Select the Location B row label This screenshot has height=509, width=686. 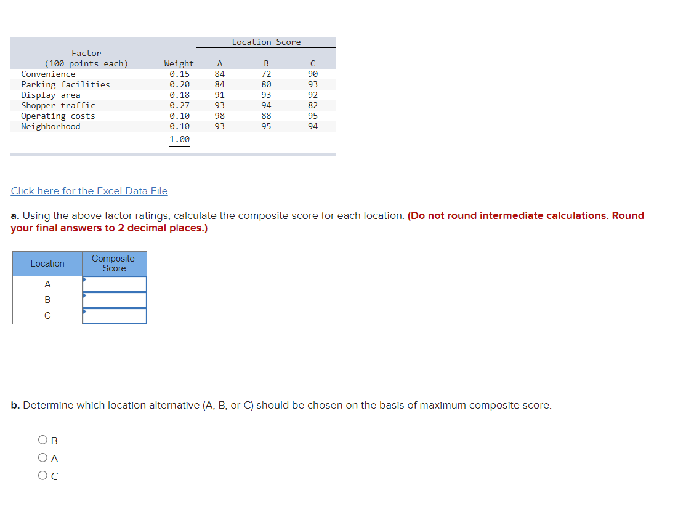[47, 300]
